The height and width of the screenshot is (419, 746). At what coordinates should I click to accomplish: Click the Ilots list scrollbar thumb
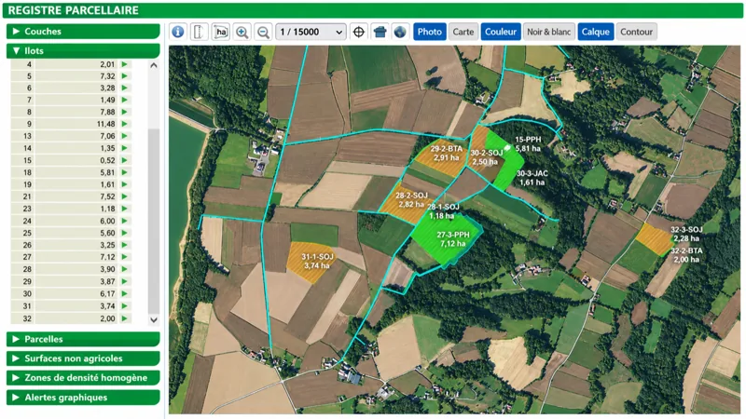[154, 221]
